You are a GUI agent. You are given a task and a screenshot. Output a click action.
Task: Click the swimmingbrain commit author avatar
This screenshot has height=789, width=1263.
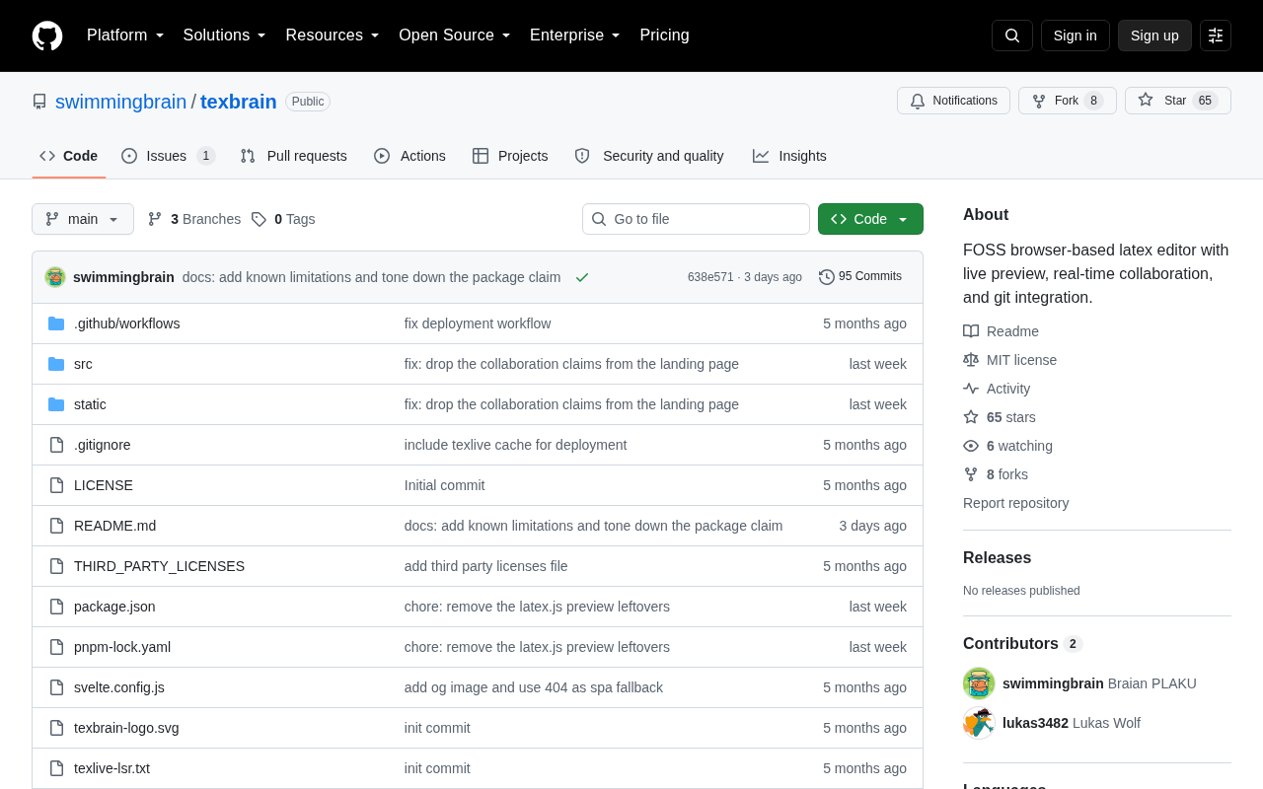[x=55, y=277]
